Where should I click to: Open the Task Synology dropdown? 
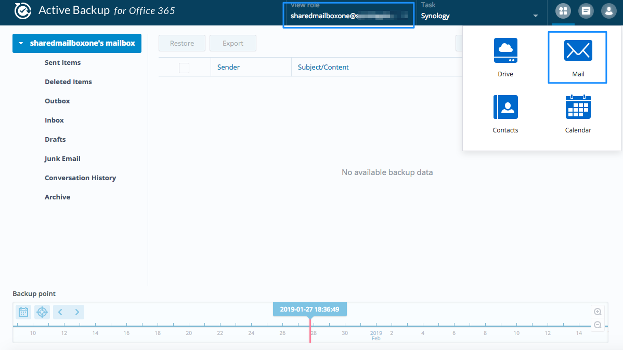(479, 16)
